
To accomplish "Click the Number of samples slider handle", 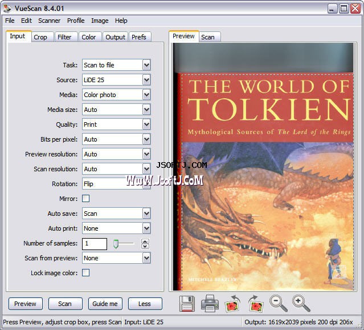I will click(116, 244).
